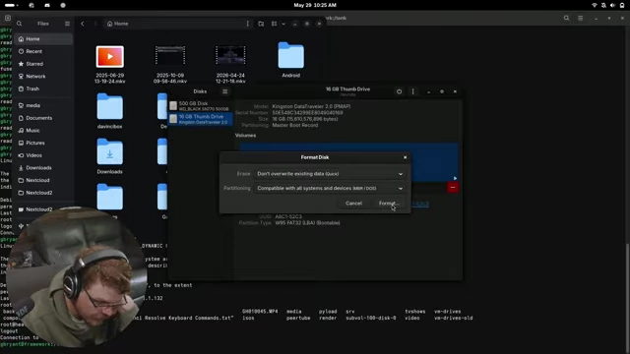Open the Files search icon
Screen dimensions: 630x354
point(20,24)
